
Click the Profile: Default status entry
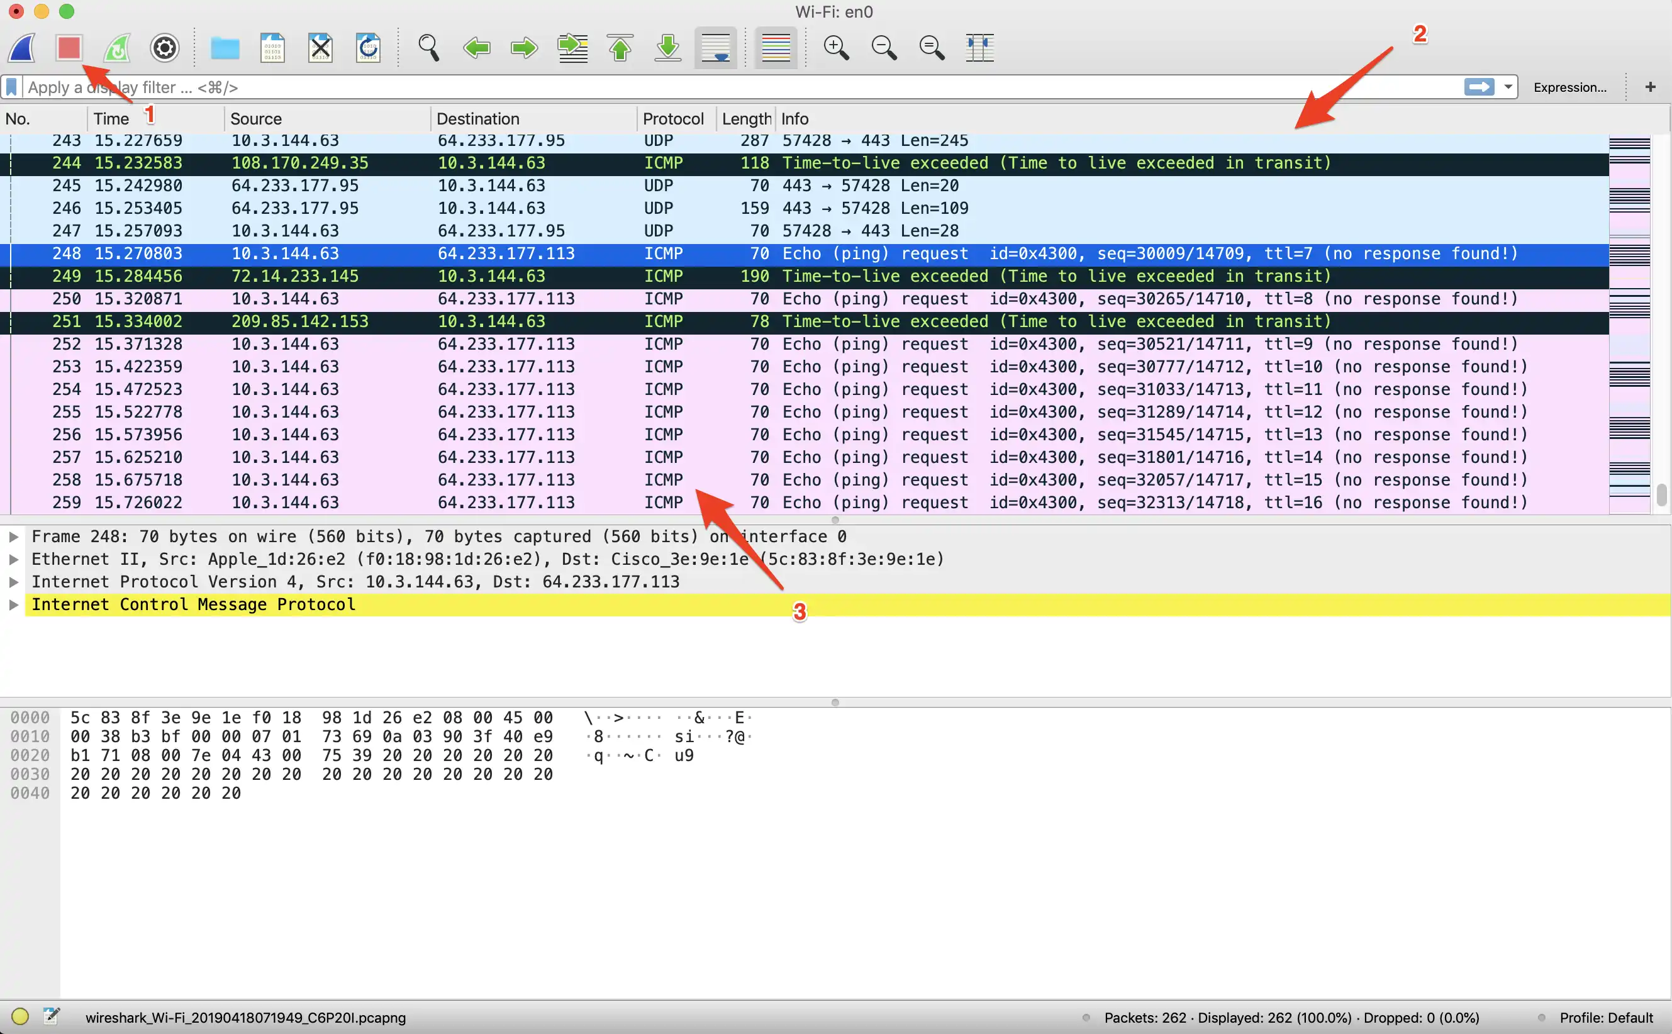[1606, 1018]
